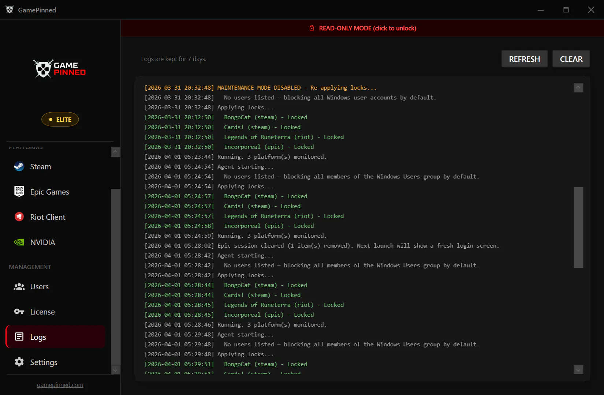Click the 20:32:50 Legends of Runeterra Locked line
The width and height of the screenshot is (604, 395).
[244, 137]
